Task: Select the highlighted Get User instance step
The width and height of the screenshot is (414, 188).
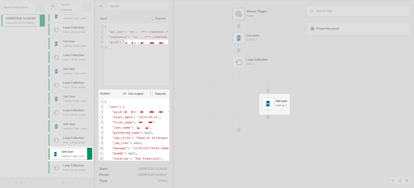Action: pyautogui.click(x=70, y=154)
